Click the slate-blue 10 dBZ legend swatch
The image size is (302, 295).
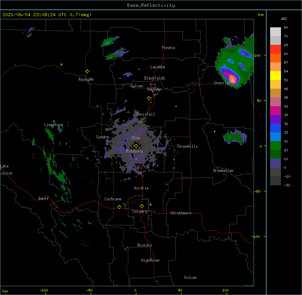pos(275,163)
